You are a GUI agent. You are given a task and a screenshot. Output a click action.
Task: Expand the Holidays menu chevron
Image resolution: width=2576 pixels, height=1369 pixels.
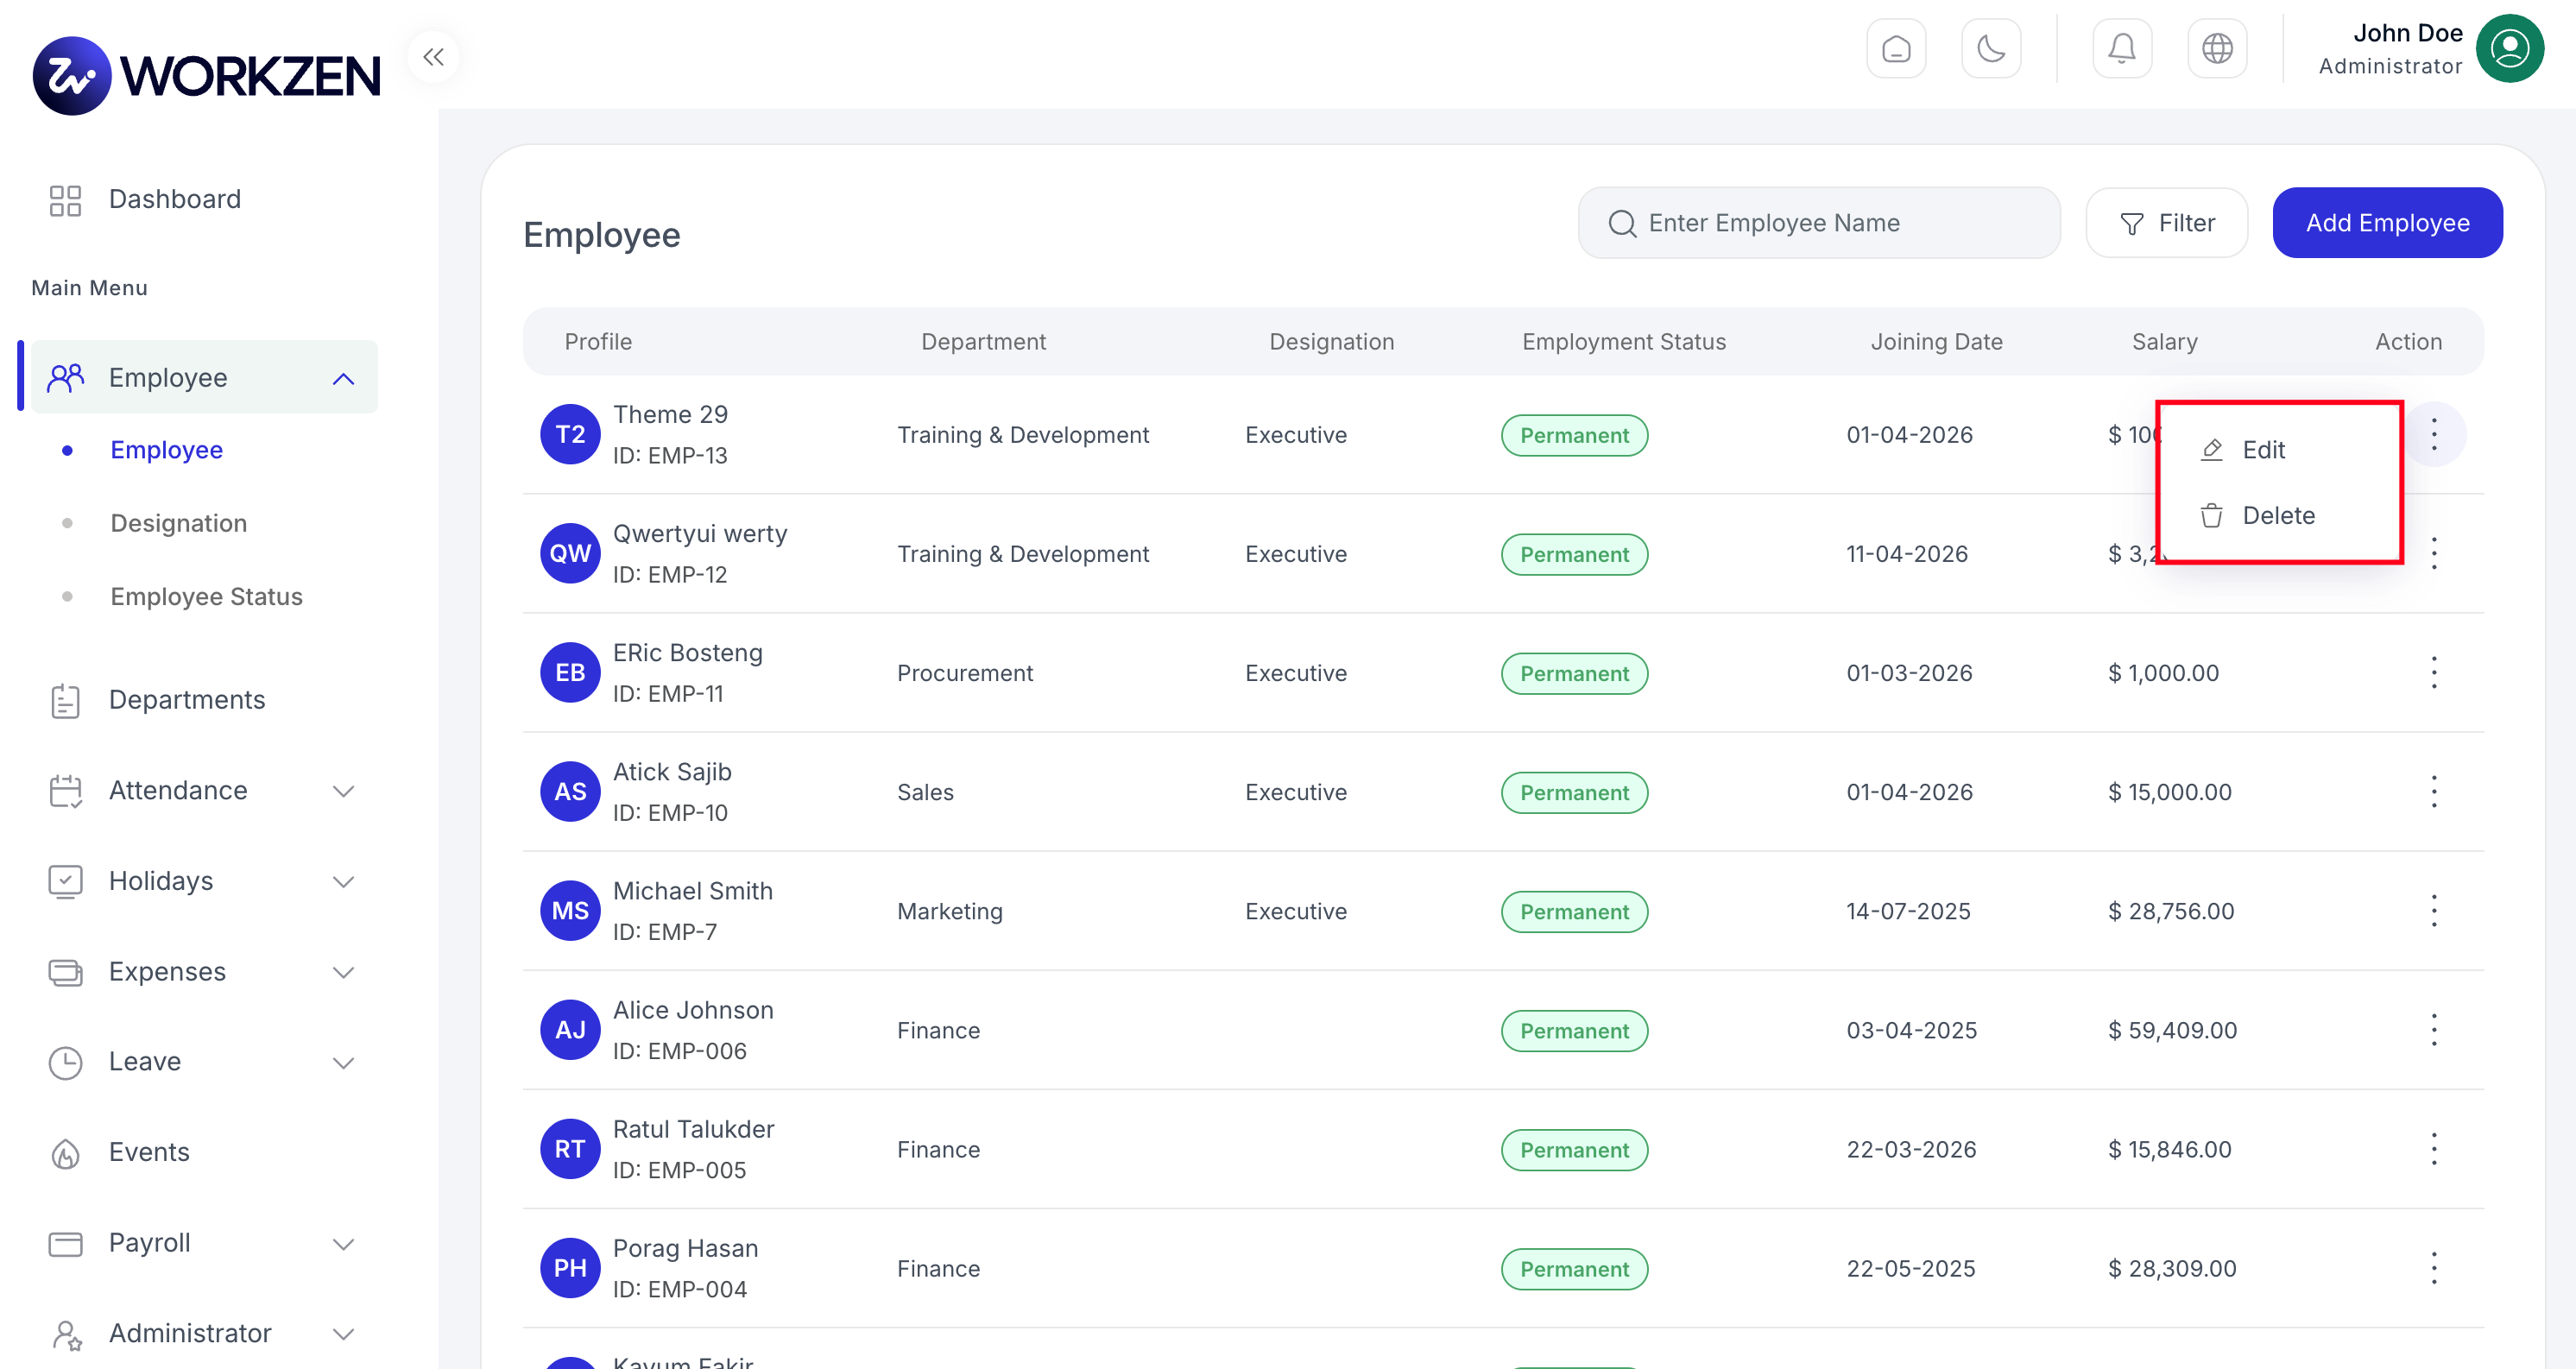(343, 881)
